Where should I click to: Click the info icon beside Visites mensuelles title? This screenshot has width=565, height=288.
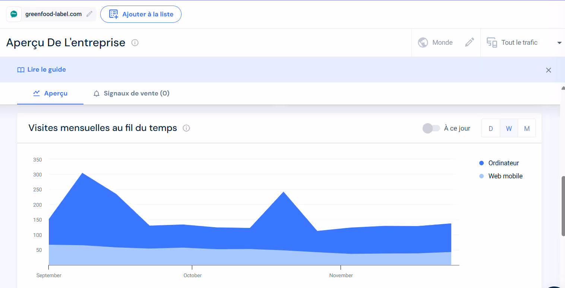point(186,128)
